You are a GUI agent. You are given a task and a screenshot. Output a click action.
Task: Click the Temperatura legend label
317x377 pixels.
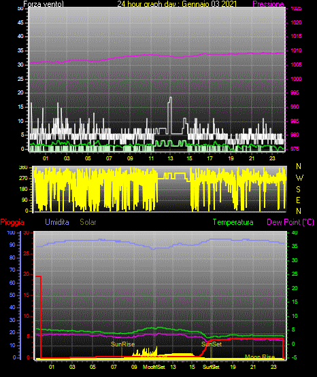[233, 222]
